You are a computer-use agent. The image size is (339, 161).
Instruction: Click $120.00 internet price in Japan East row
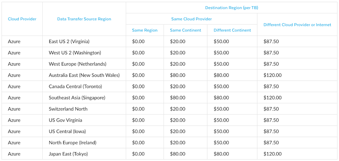pos(273,154)
